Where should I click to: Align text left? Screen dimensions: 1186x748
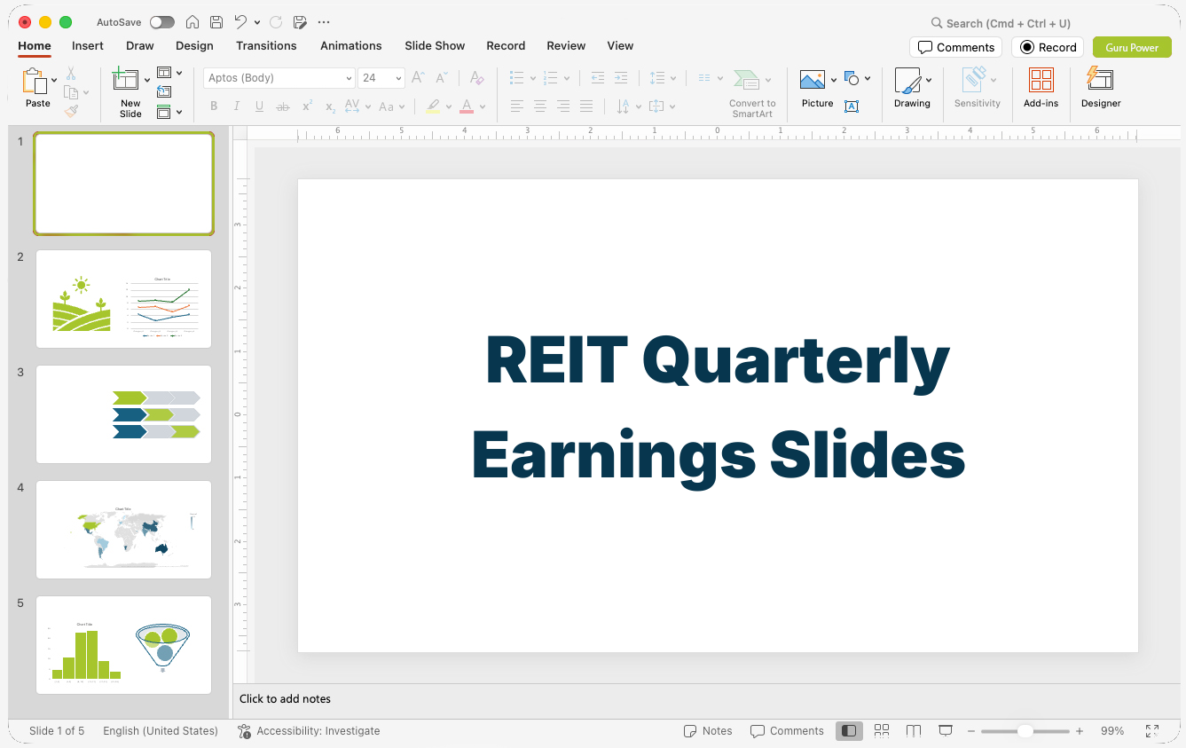pos(517,106)
